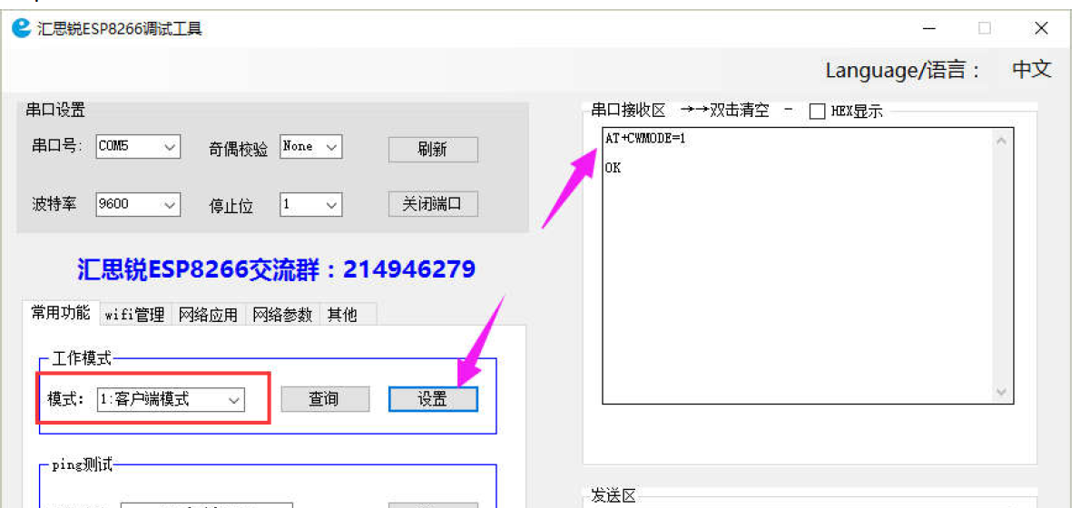Click the 汇思锐ESP8266交流群 group text
The width and height of the screenshot is (1080, 508).
[276, 269]
